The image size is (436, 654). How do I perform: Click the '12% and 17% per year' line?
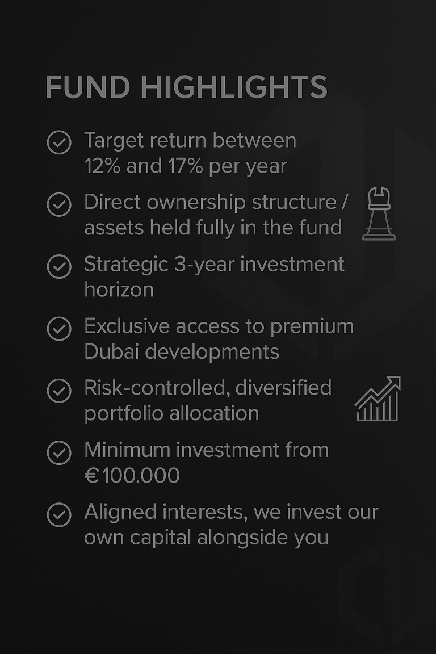pos(185,166)
